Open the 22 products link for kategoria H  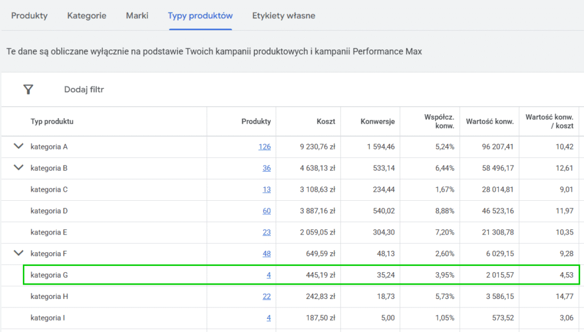(x=266, y=296)
